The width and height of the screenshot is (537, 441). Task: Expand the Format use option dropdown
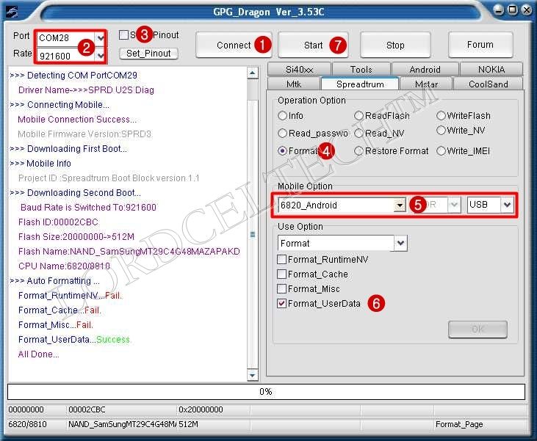(x=400, y=244)
